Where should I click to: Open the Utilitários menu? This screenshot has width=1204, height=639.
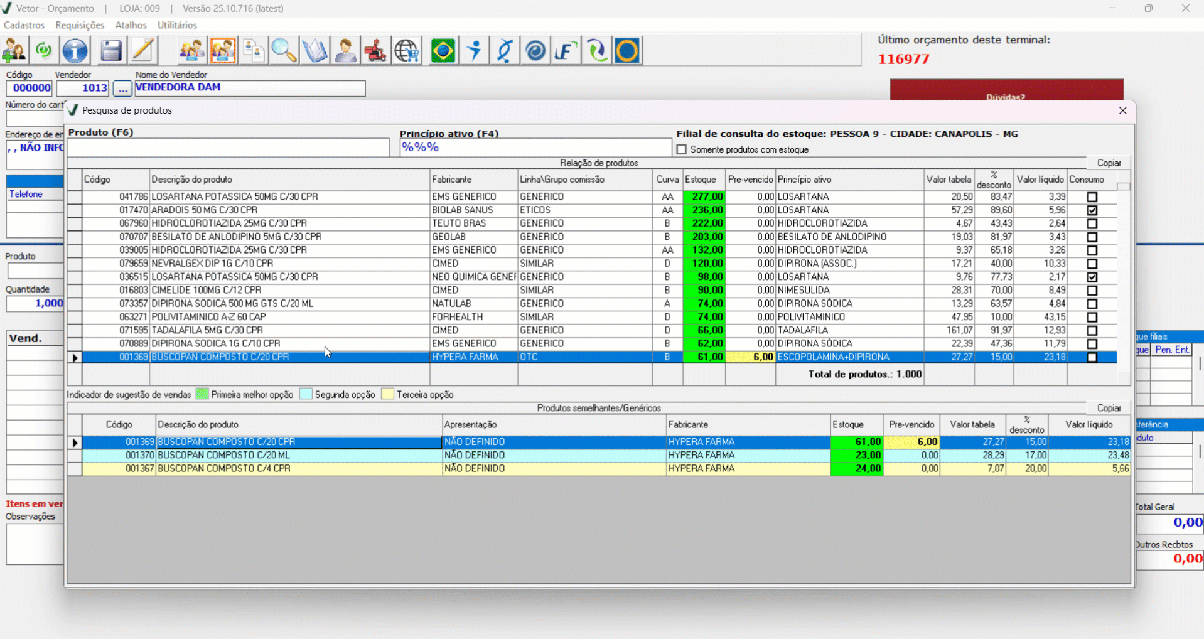coord(177,25)
